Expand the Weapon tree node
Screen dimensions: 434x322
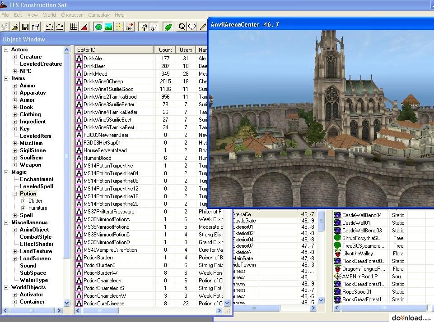[14, 165]
